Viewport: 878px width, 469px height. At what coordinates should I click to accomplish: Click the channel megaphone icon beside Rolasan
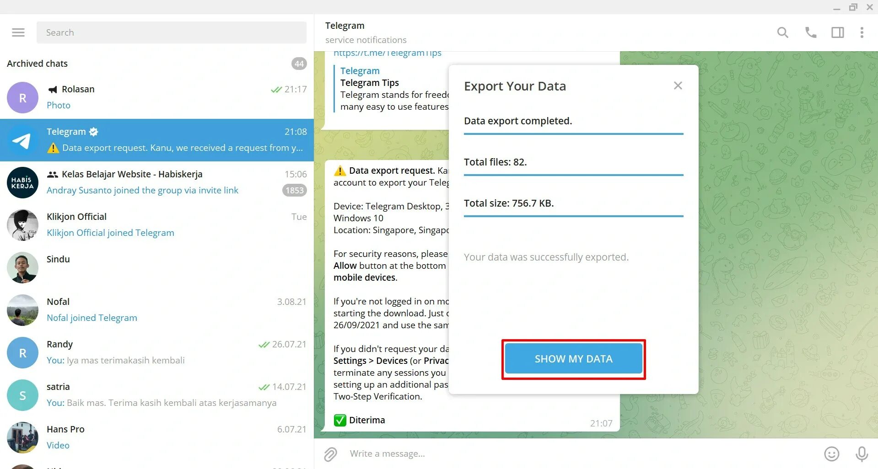point(53,90)
